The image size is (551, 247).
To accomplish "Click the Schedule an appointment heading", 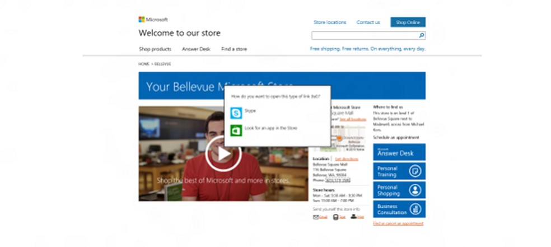I will point(396,138).
